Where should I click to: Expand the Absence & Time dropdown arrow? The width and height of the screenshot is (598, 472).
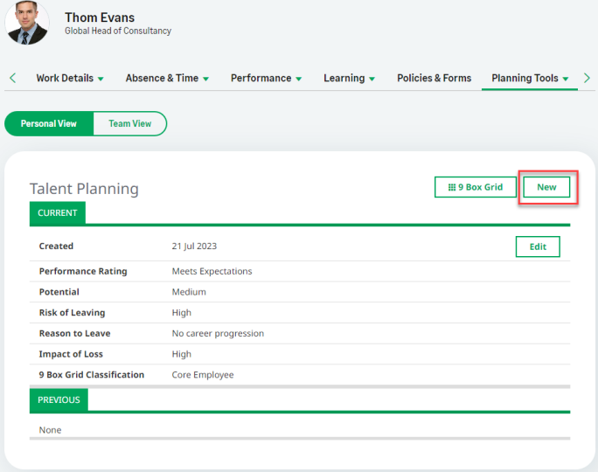coord(206,79)
